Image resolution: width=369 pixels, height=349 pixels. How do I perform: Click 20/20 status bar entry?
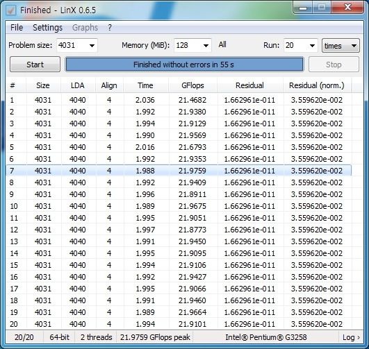[24, 337]
